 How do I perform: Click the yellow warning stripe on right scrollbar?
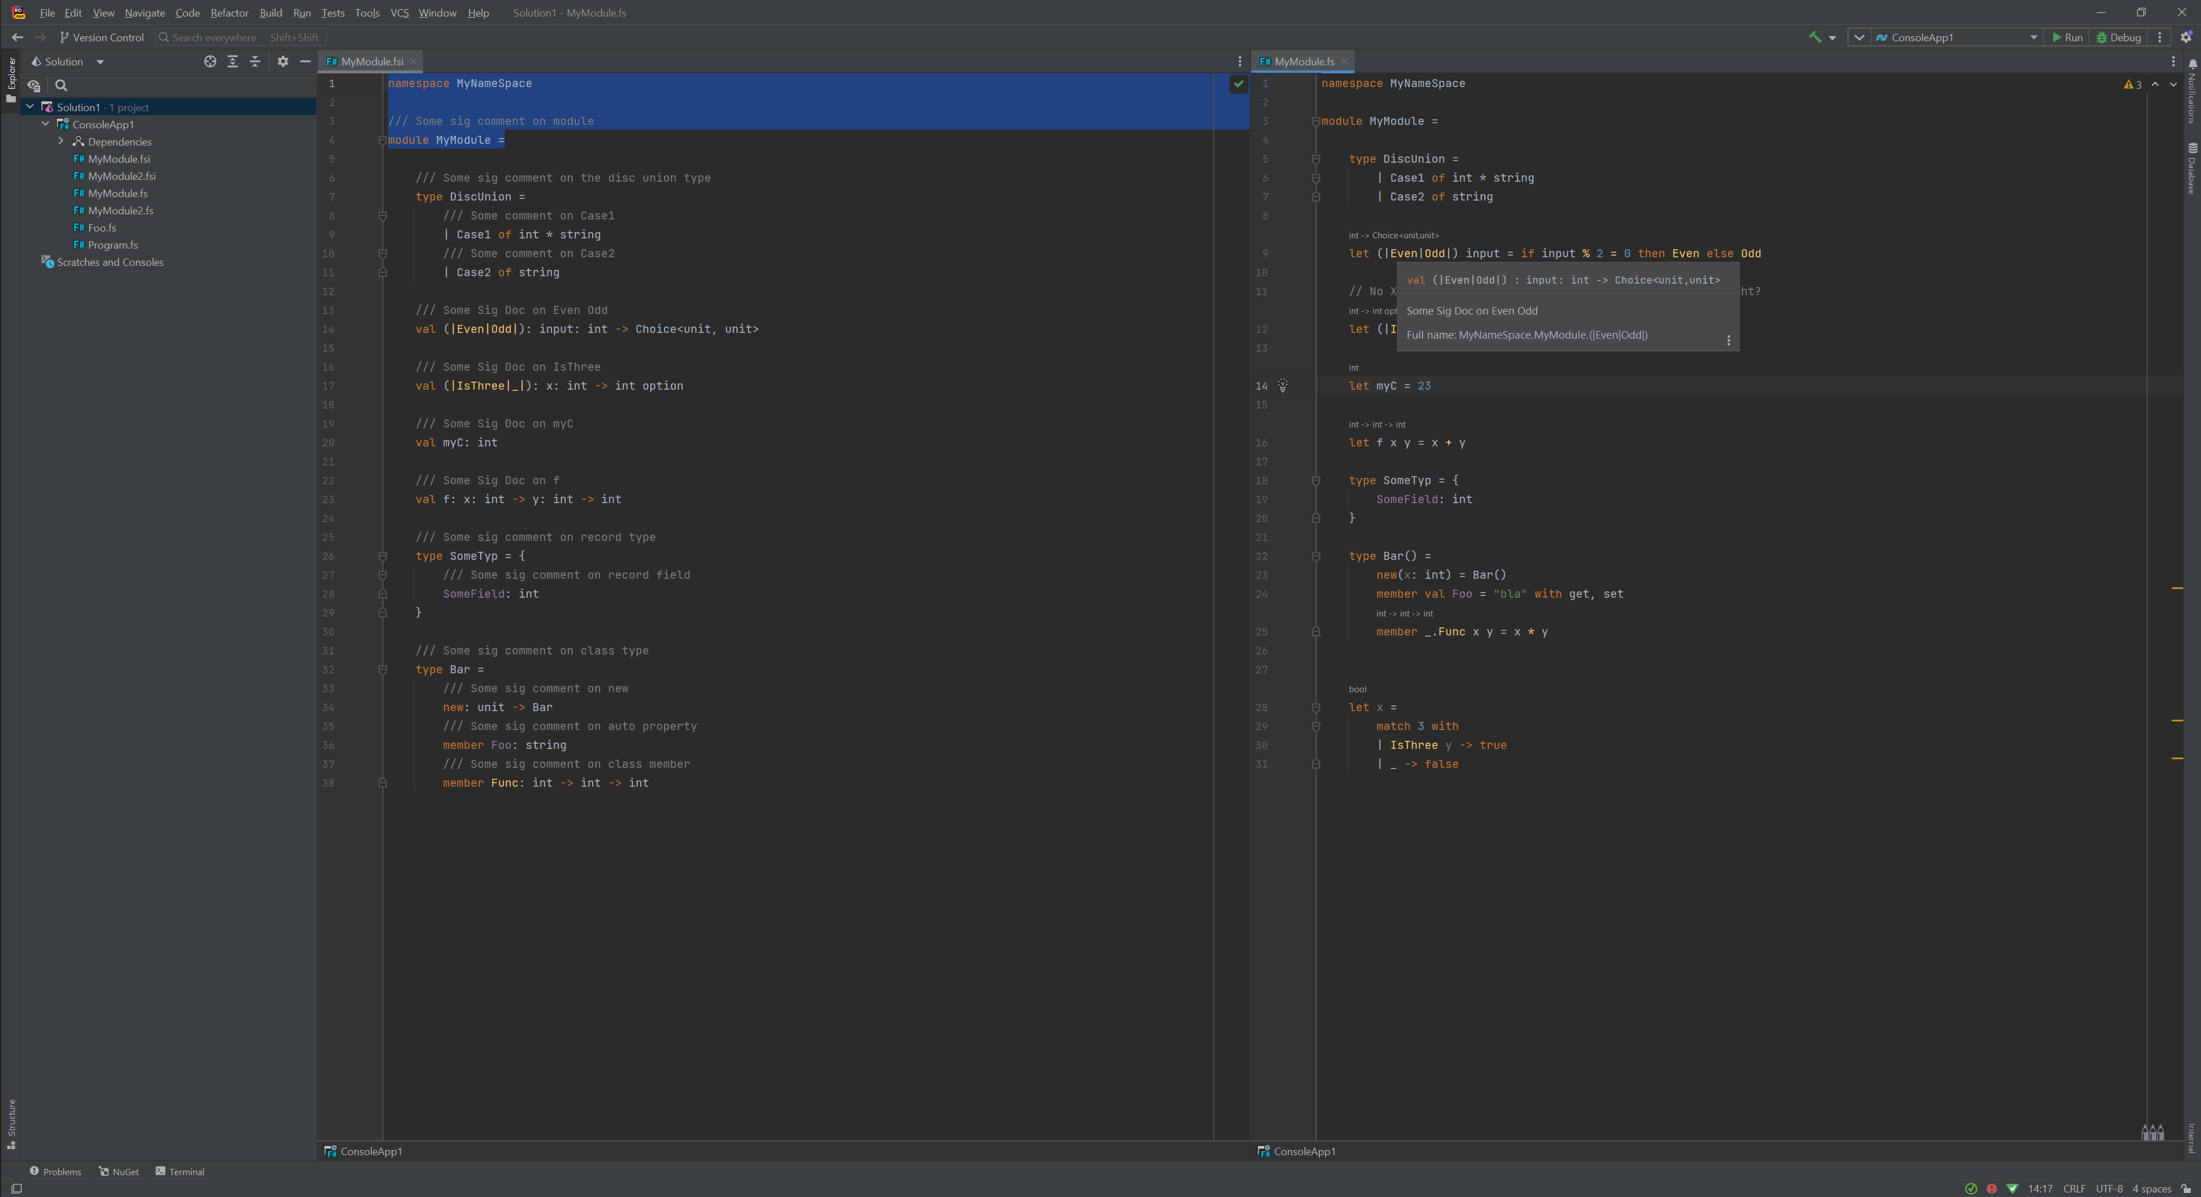[x=2177, y=588]
